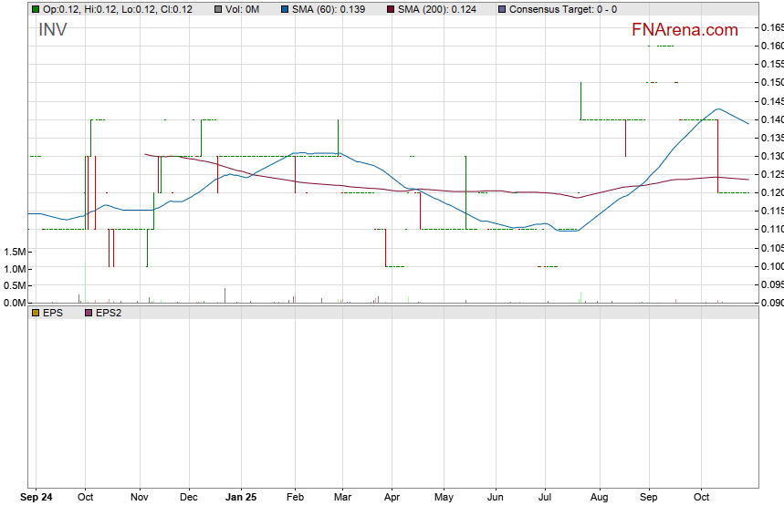
Task: Click the 1.5M volume axis label
Action: click(15, 252)
